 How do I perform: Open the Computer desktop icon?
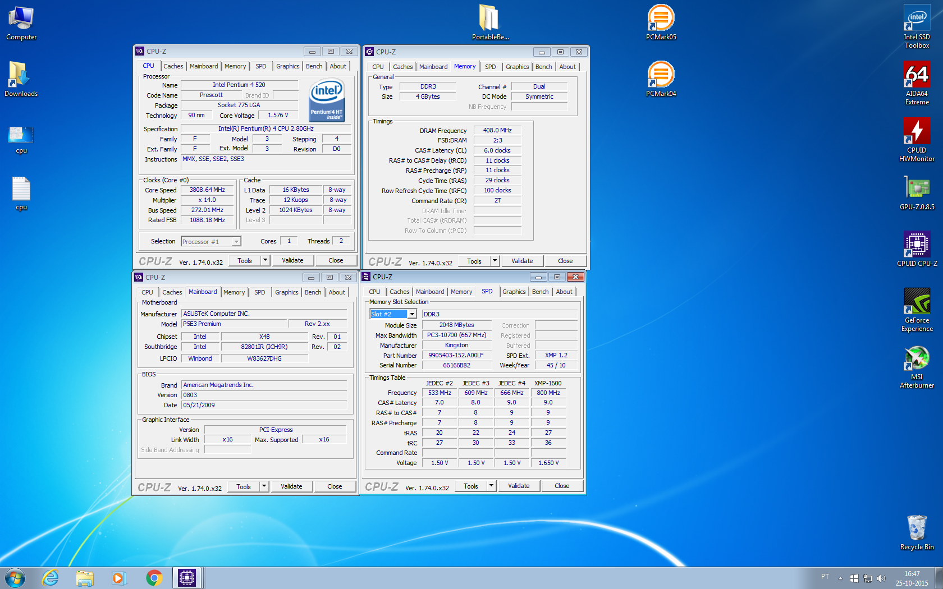pos(21,23)
